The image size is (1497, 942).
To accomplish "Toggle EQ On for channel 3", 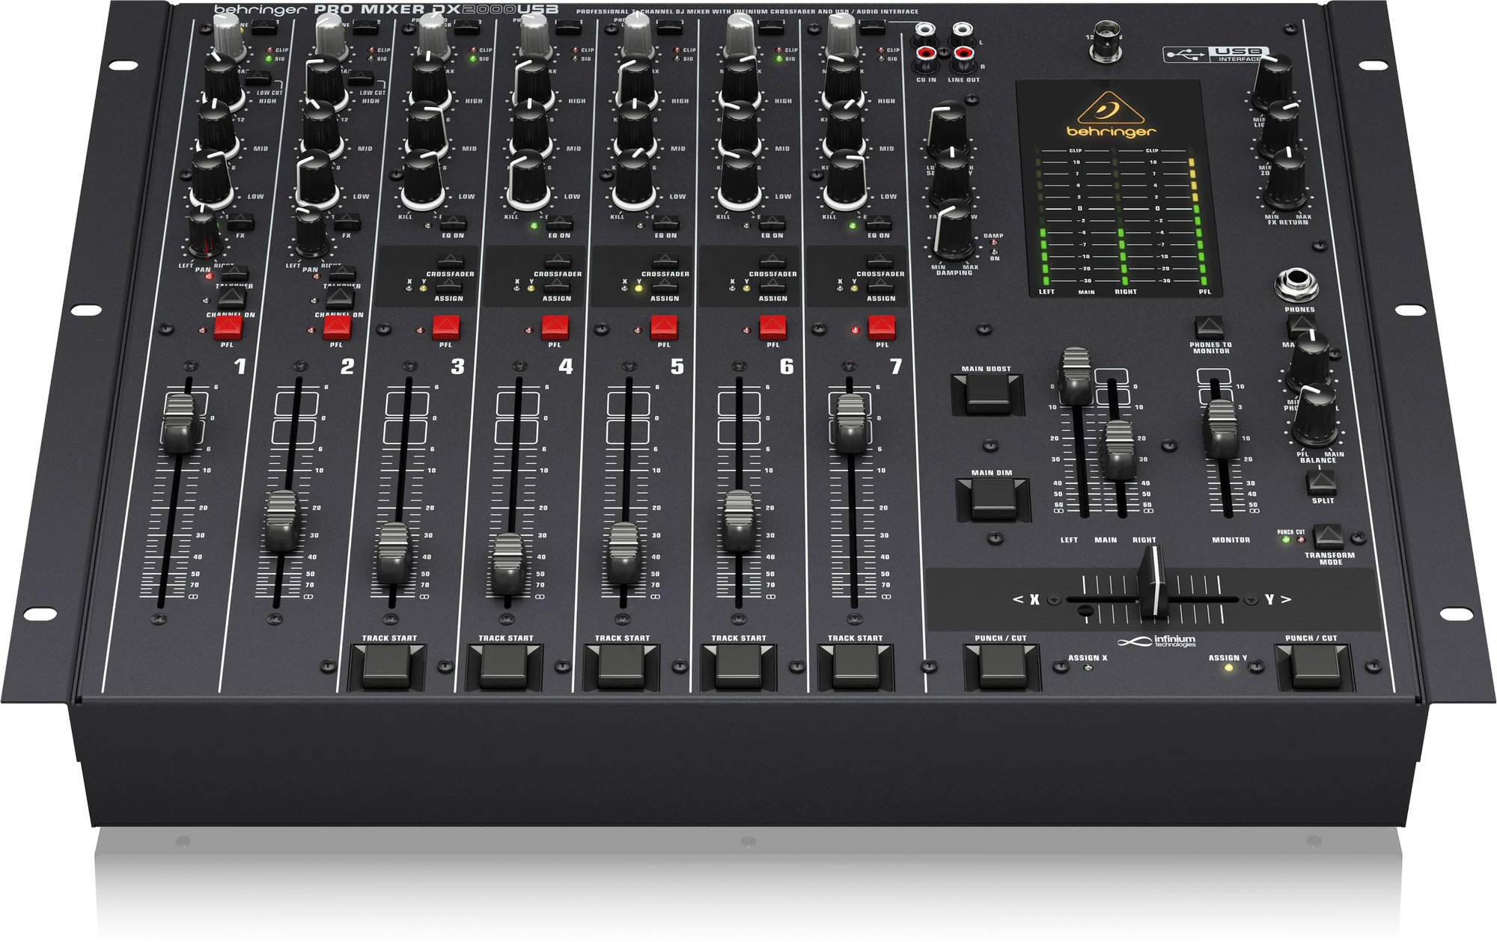I will 454,224.
